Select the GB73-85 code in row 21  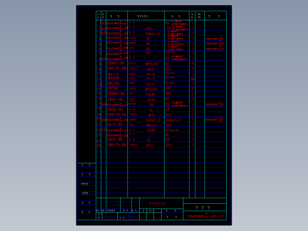click(115, 124)
